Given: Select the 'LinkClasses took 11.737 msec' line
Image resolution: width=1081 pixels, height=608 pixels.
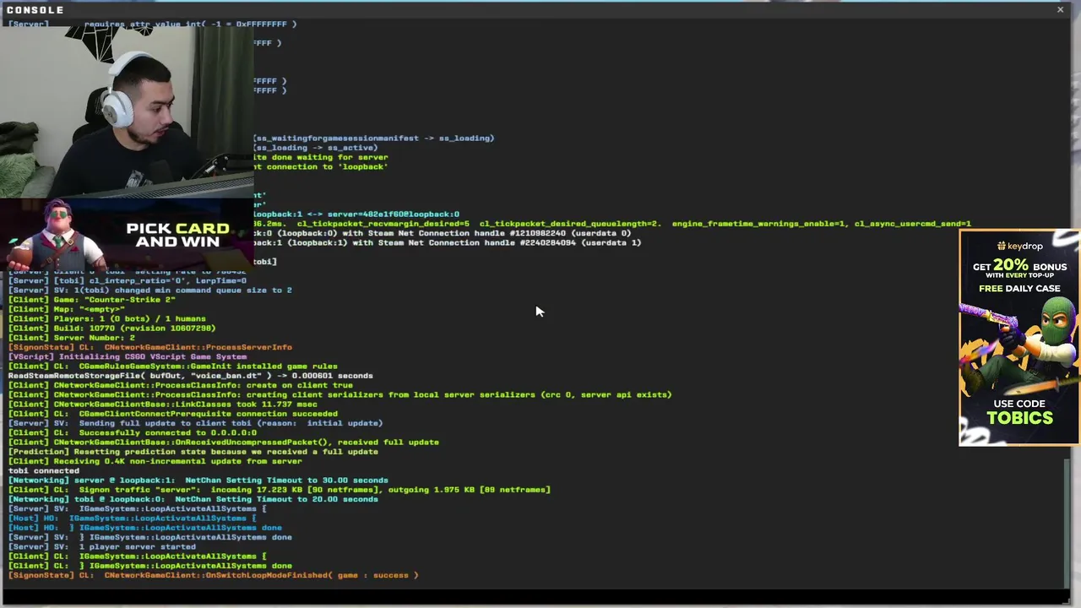Looking at the screenshot, I should (x=163, y=404).
